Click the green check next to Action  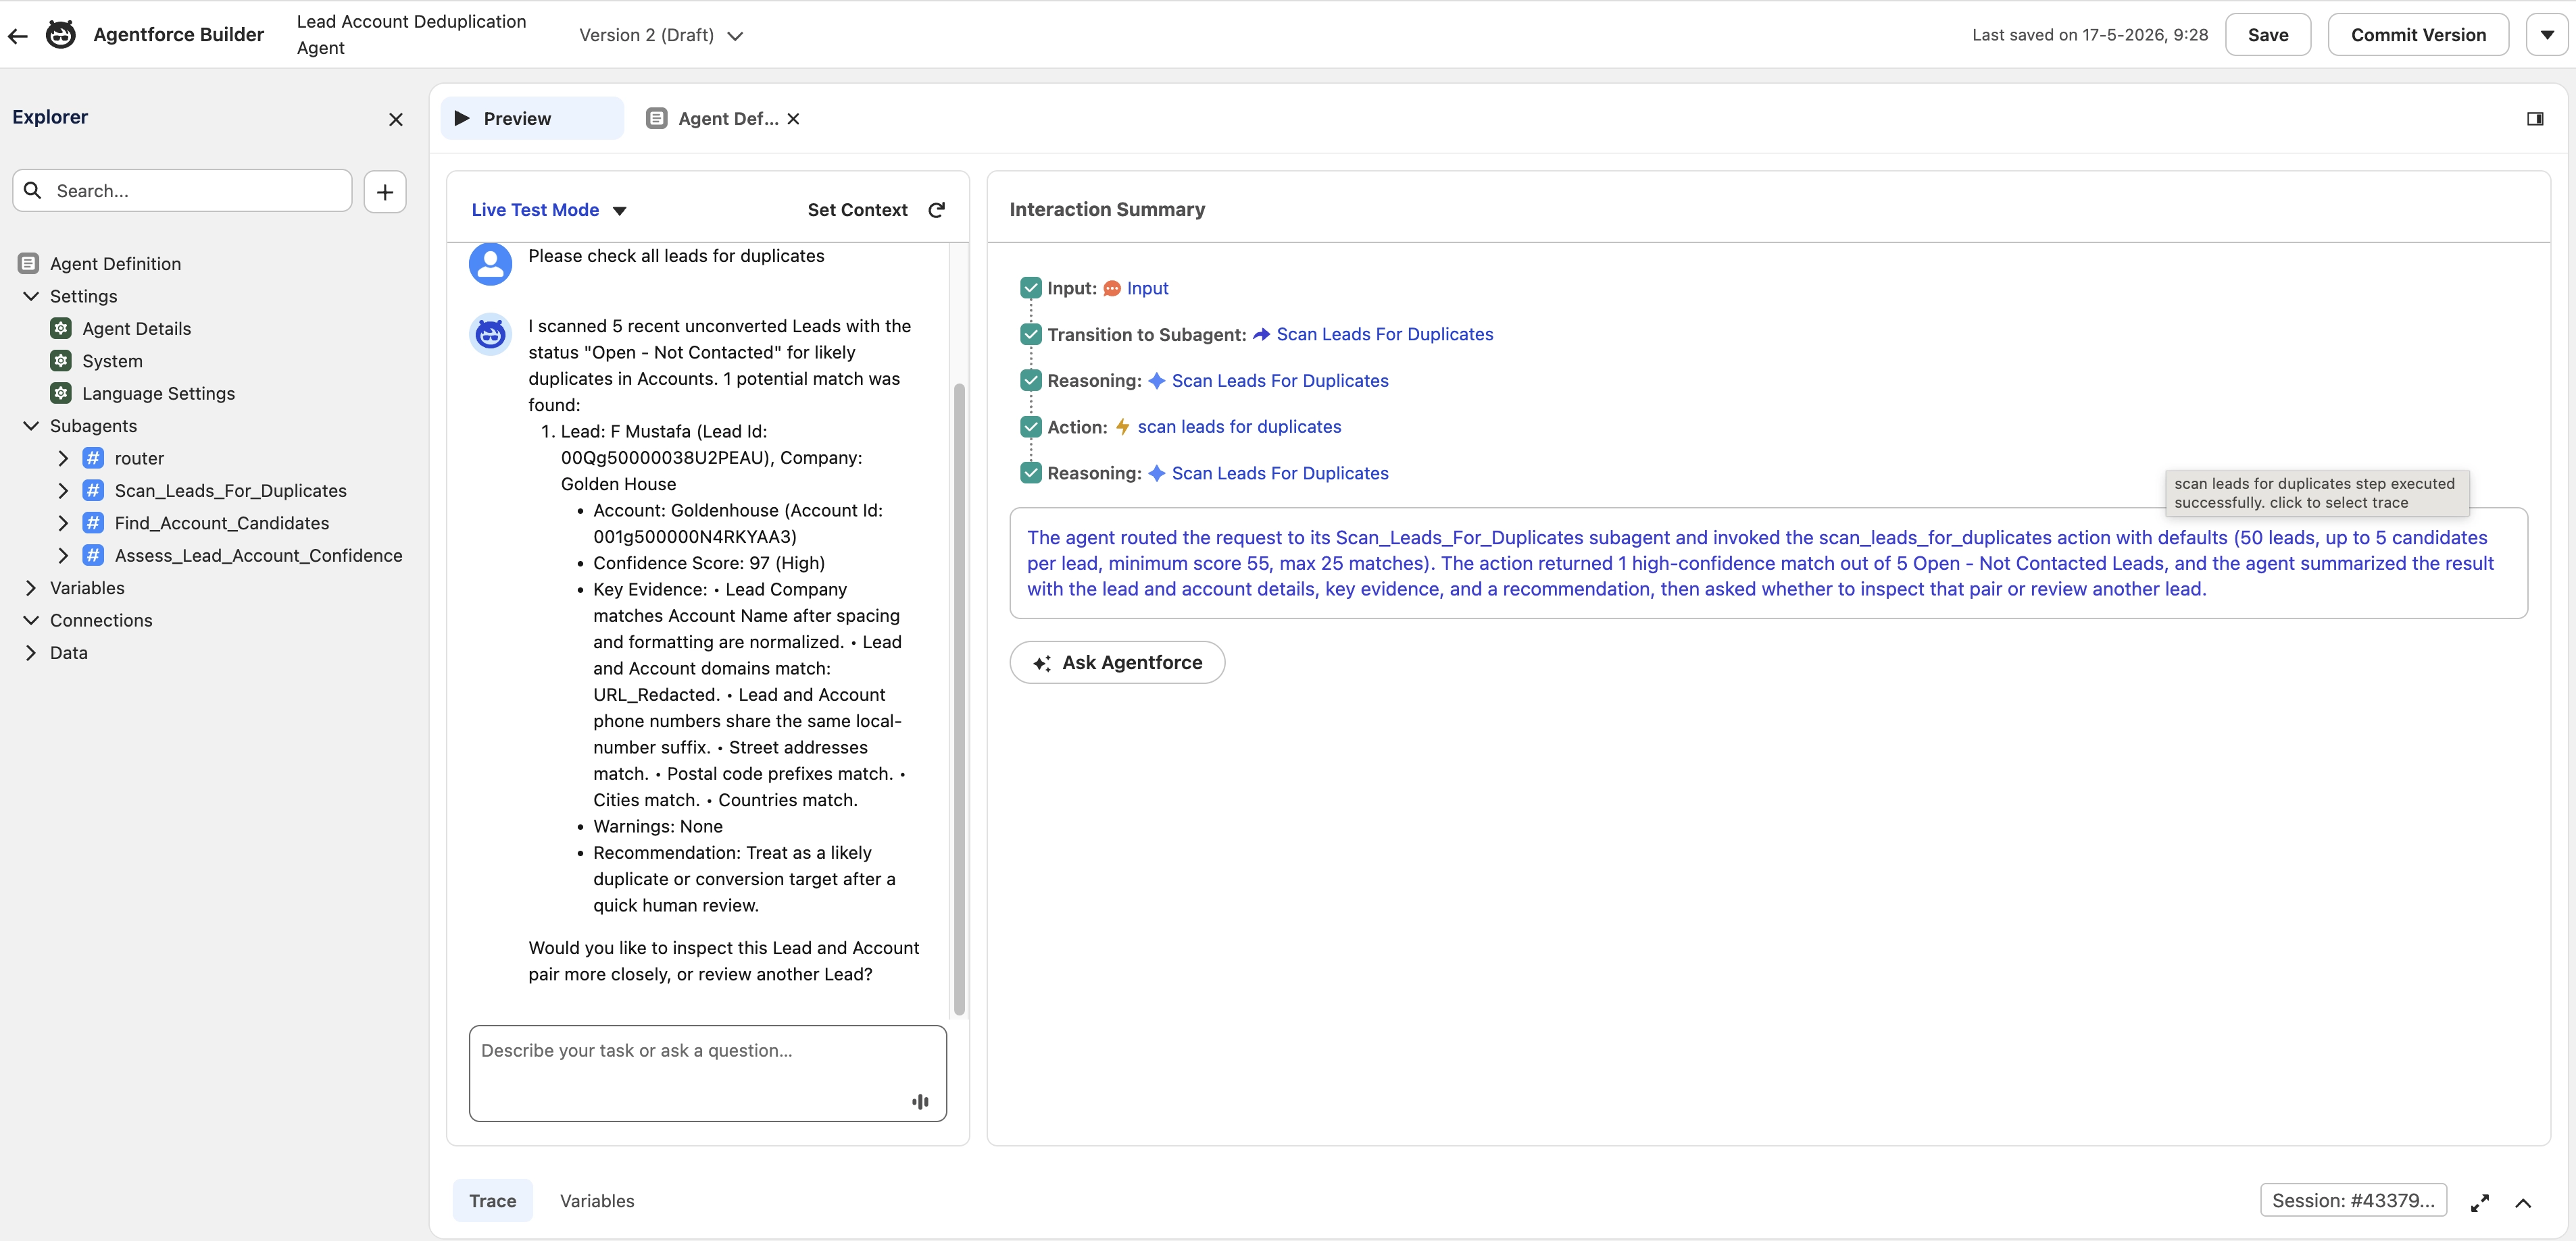1031,427
